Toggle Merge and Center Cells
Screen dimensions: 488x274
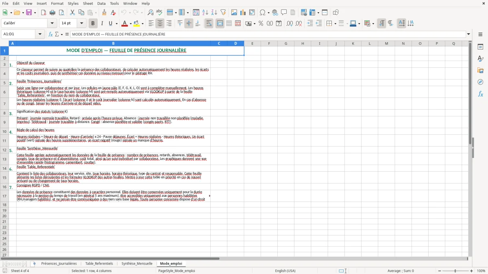(x=220, y=24)
